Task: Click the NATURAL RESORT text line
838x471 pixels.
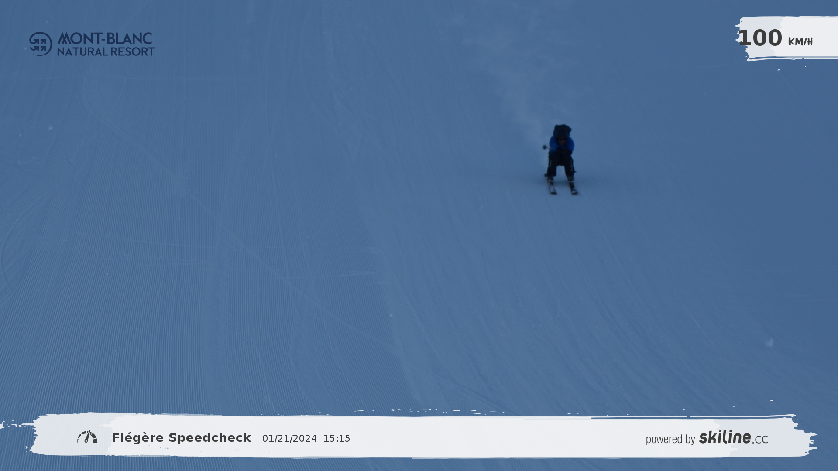Action: pyautogui.click(x=106, y=51)
